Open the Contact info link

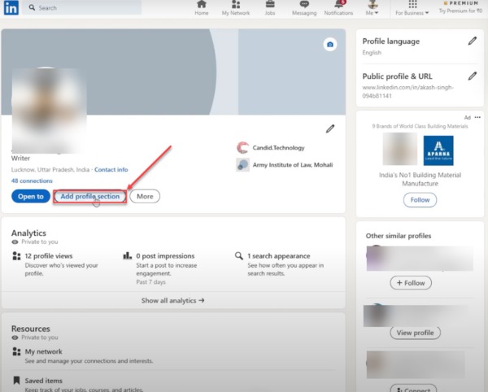click(111, 169)
